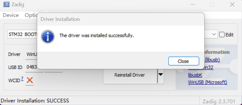Click the red X WCID status icon
Image resolution: width=242 pixels, height=105 pixels.
coord(30,80)
